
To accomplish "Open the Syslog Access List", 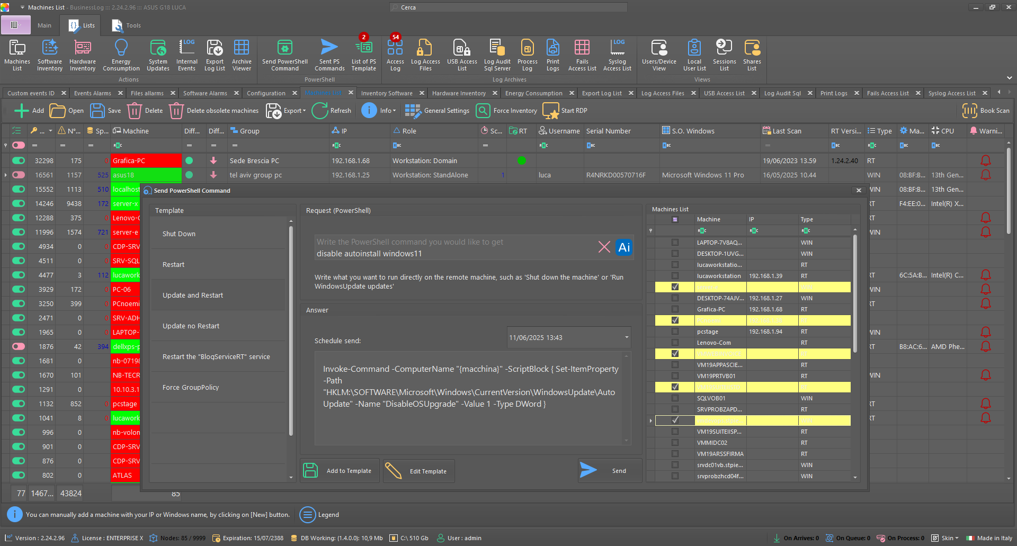I will (x=617, y=55).
